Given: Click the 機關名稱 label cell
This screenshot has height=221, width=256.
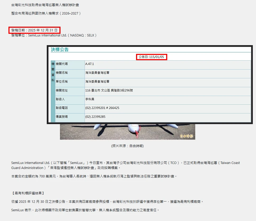Looking at the screenshot, I should 70,74.
